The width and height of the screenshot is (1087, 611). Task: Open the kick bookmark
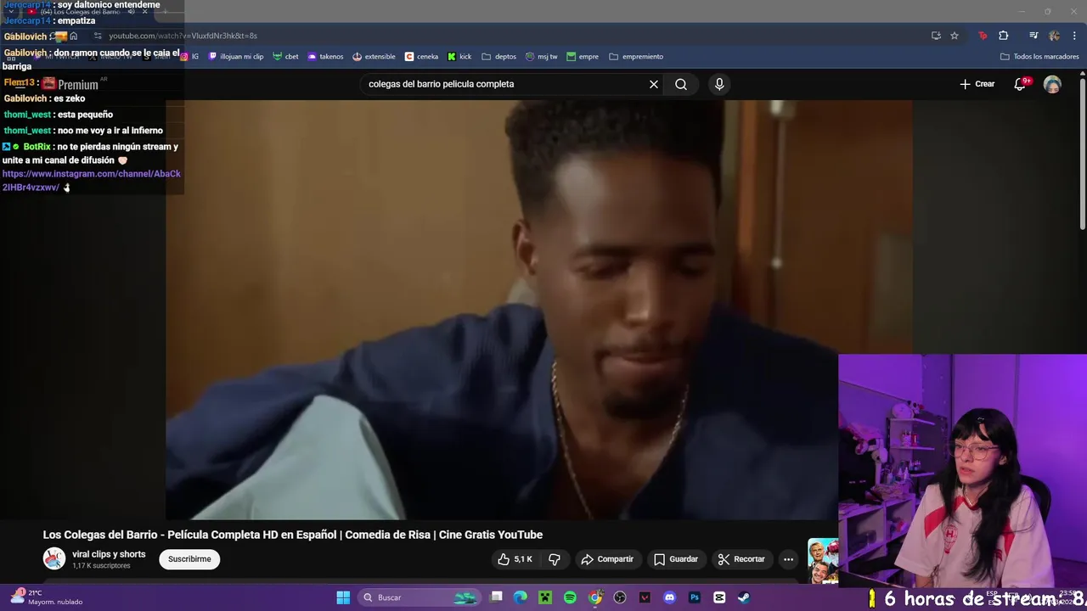coord(459,57)
